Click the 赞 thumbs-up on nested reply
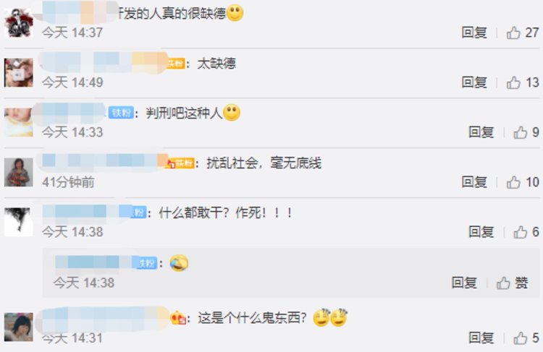The height and width of the screenshot is (352, 543). tap(512, 283)
